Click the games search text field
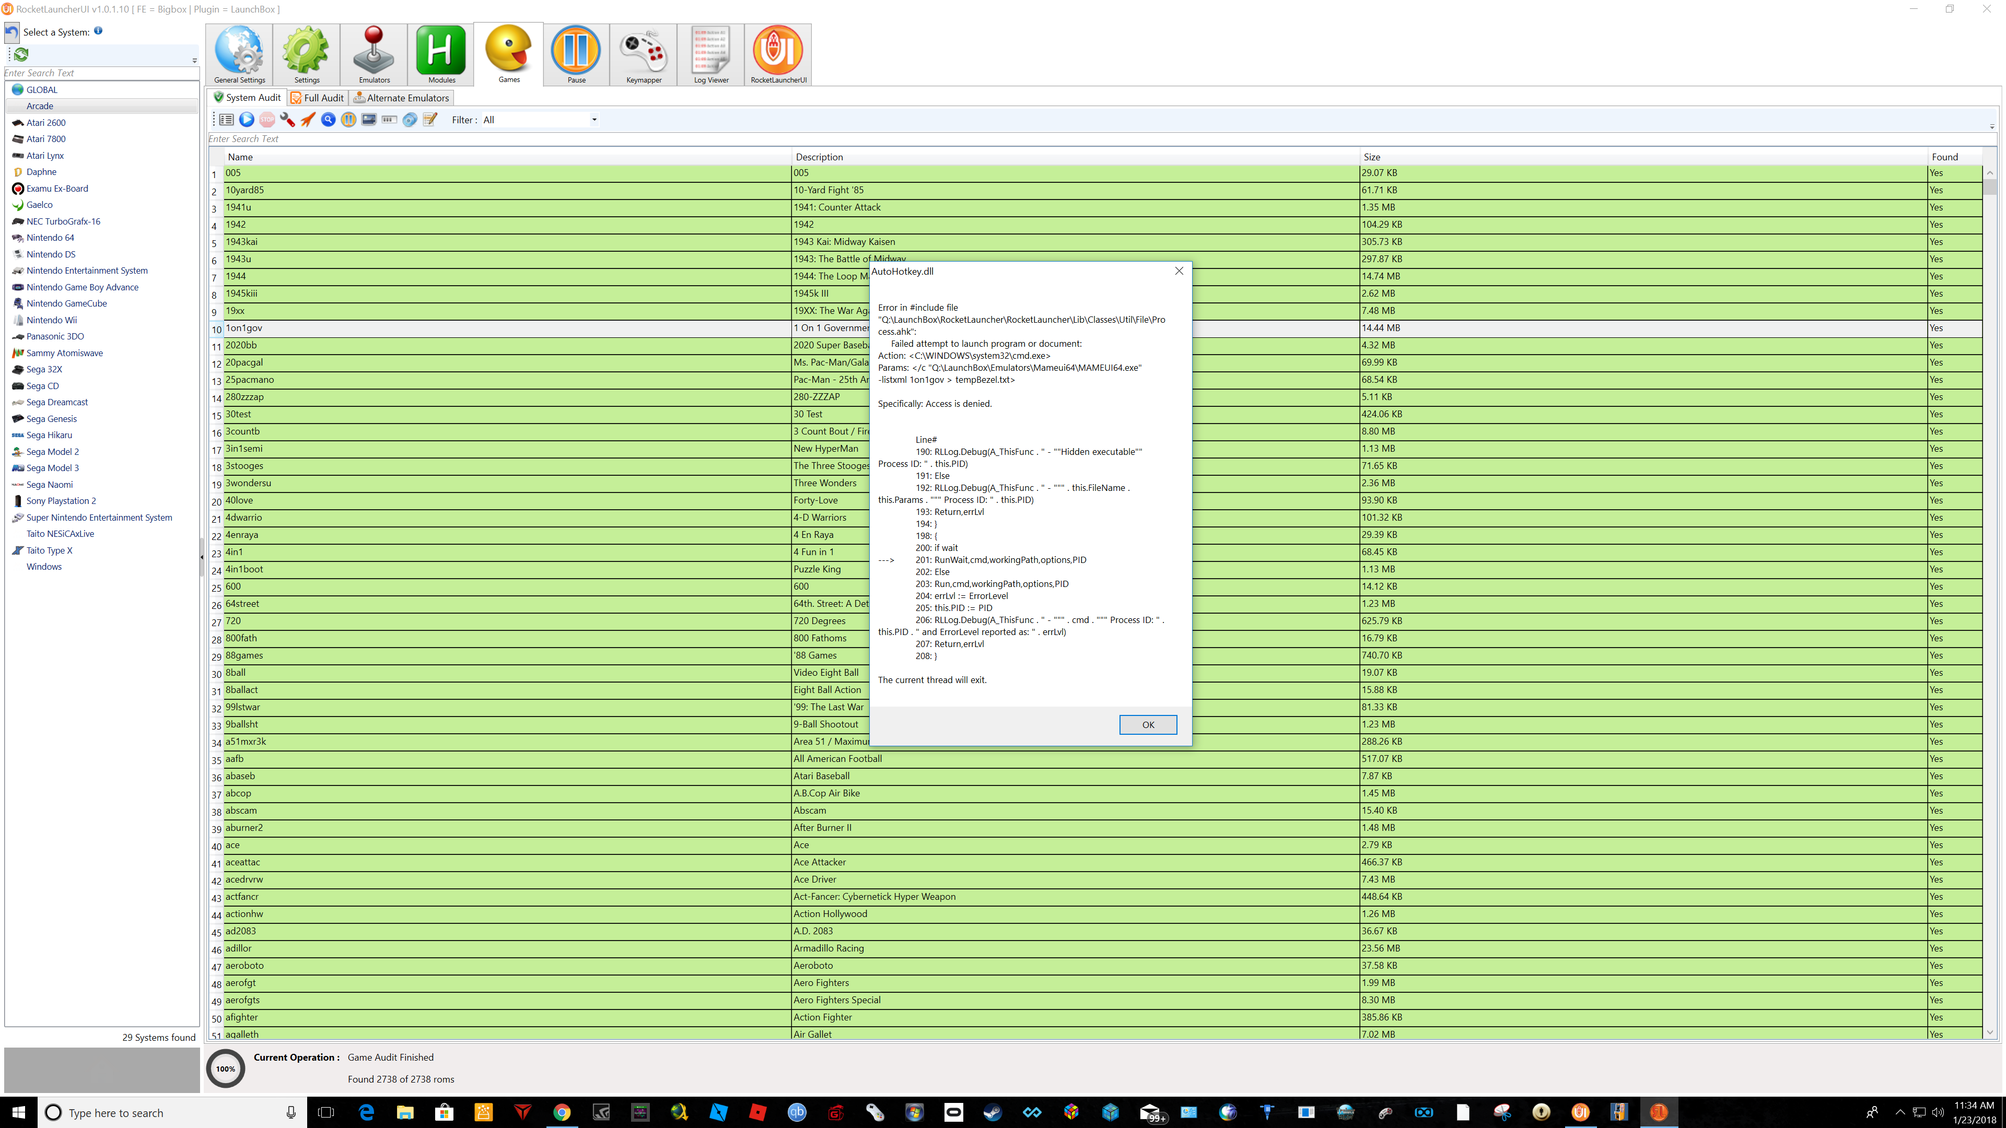This screenshot has height=1128, width=2006. pos(1102,138)
